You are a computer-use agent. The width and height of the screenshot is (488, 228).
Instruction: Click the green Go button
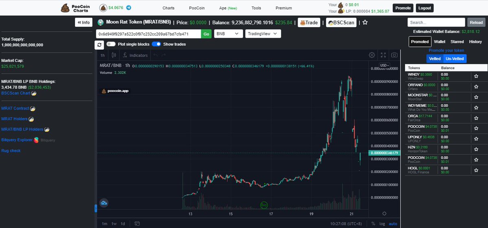click(206, 34)
